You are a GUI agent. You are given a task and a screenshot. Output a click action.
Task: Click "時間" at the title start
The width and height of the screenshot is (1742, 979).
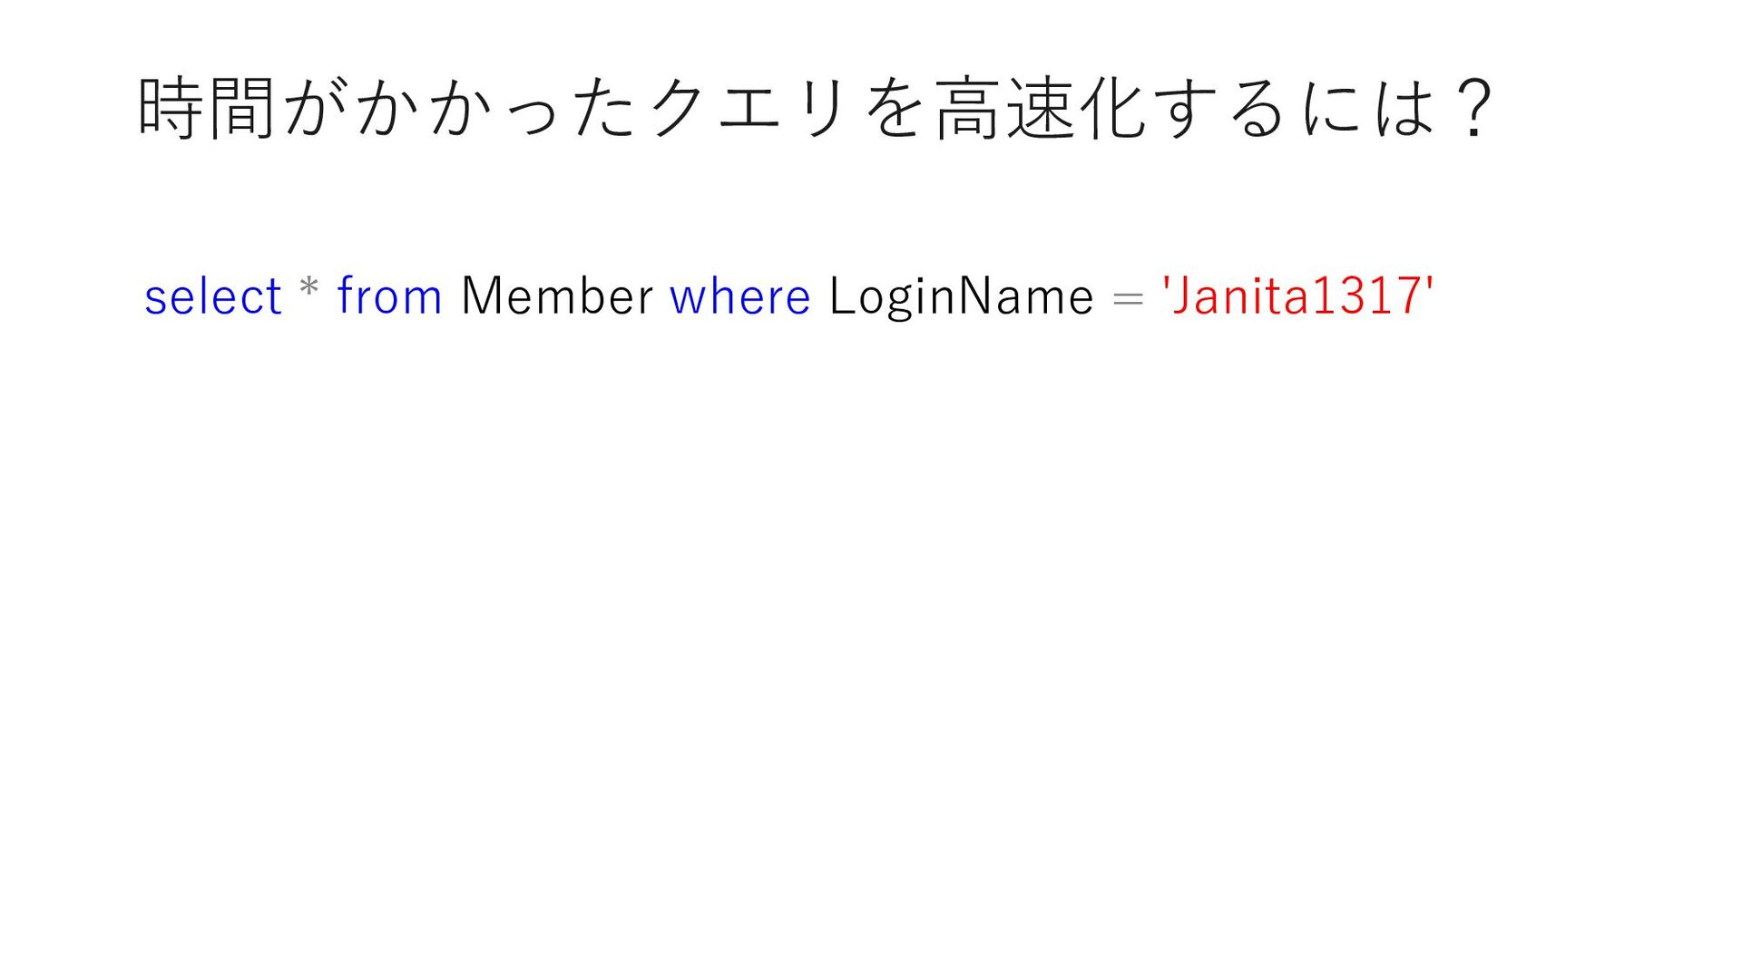[x=207, y=109]
